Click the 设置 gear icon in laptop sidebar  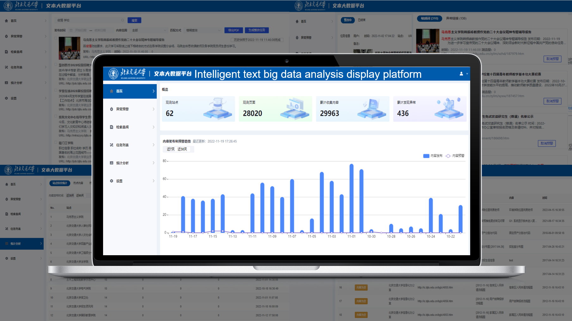[x=111, y=181]
